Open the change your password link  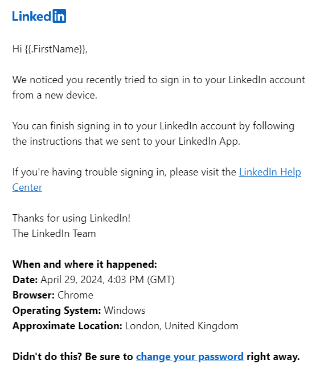[x=190, y=357]
